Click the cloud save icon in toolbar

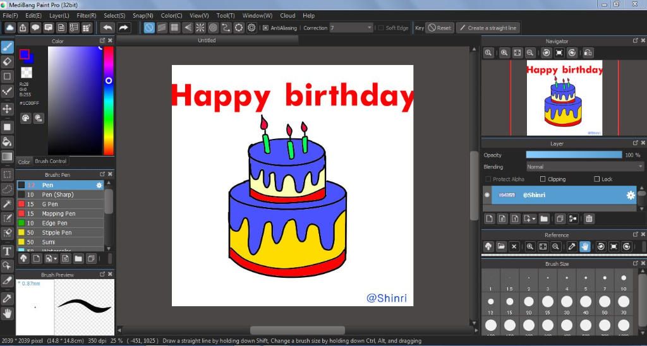(10, 28)
